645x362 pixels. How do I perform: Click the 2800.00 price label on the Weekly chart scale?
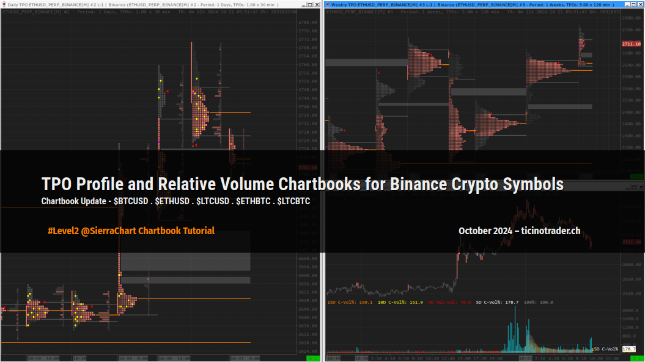coord(632,18)
